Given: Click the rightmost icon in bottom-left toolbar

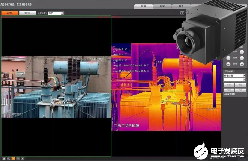Looking at the screenshot, I should coord(22,159).
